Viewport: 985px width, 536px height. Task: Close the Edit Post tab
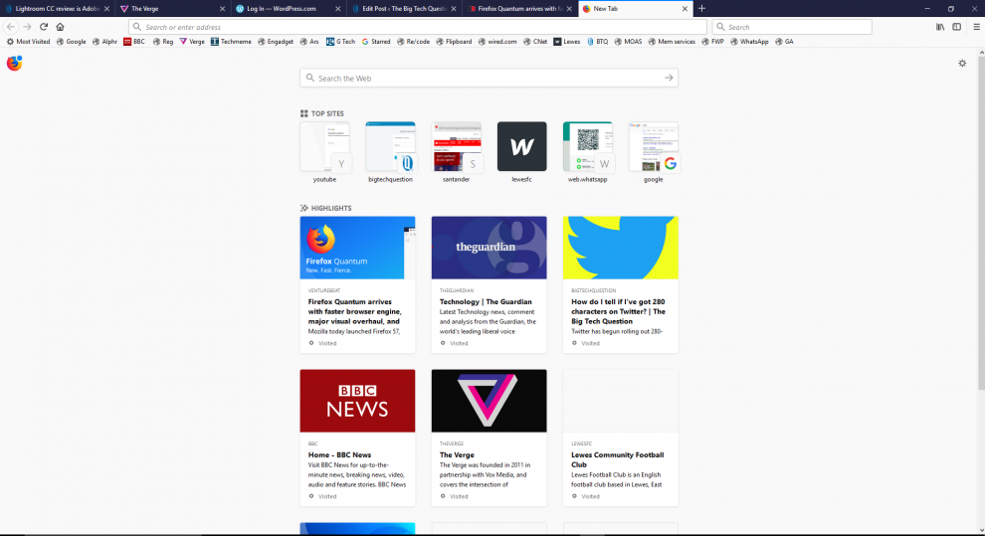454,9
